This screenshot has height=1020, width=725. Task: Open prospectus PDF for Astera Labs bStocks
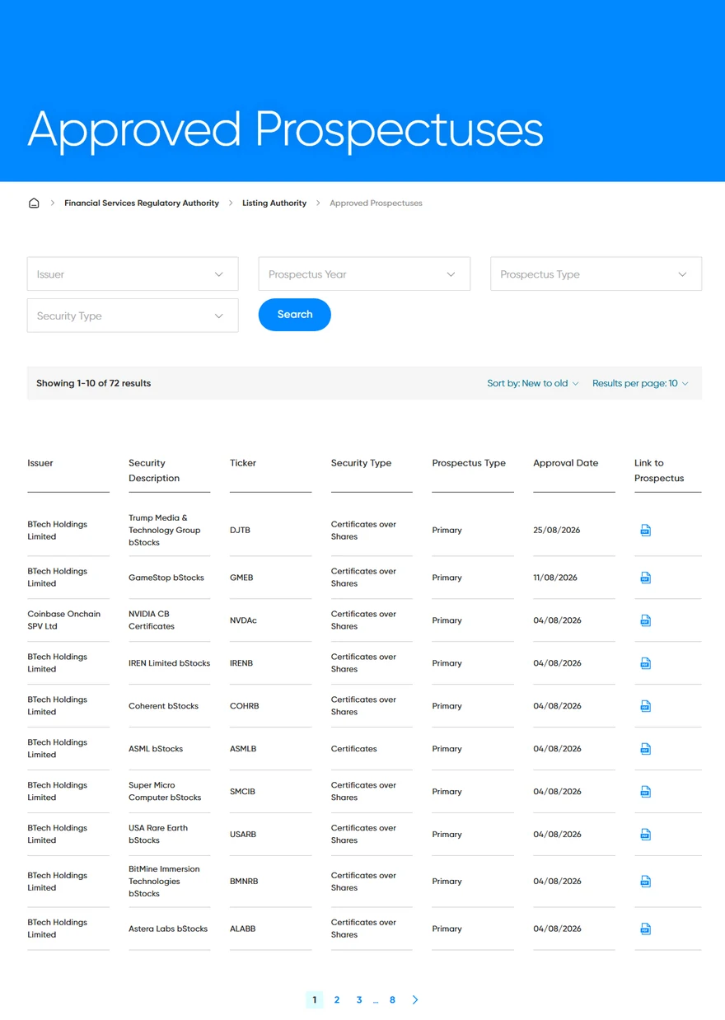646,929
